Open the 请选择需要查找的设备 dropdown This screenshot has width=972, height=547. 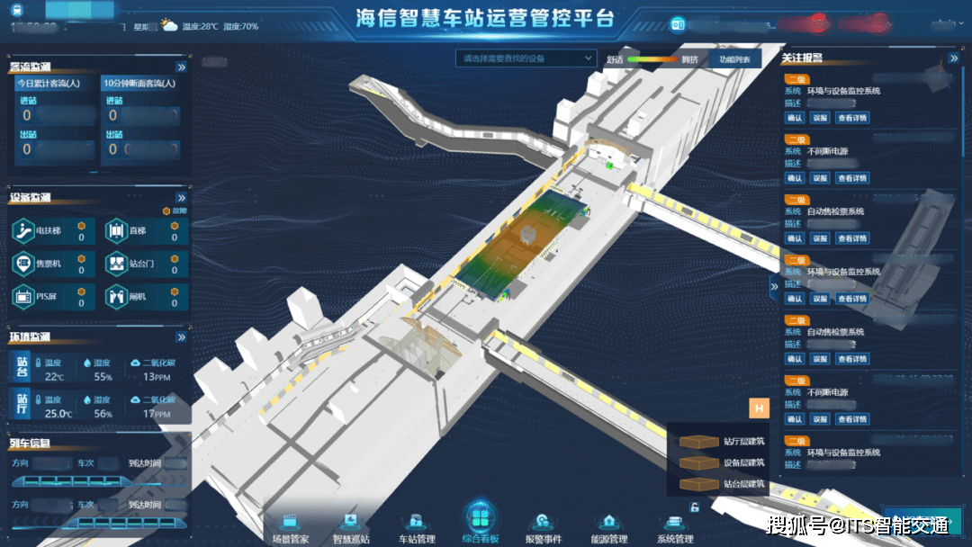coord(526,58)
